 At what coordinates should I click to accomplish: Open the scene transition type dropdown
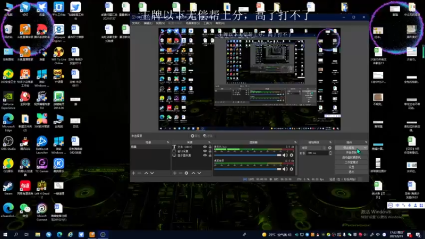click(x=313, y=148)
